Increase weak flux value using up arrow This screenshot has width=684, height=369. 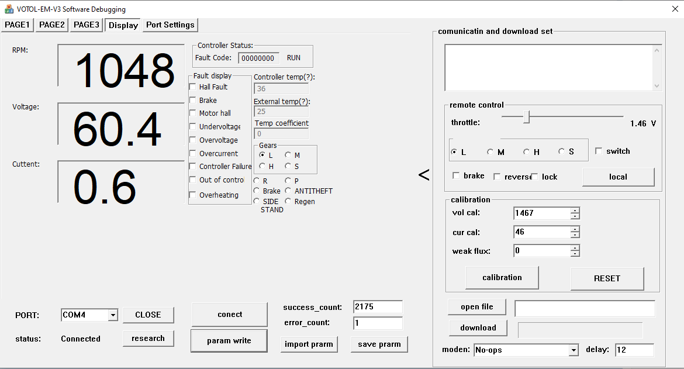(575, 248)
